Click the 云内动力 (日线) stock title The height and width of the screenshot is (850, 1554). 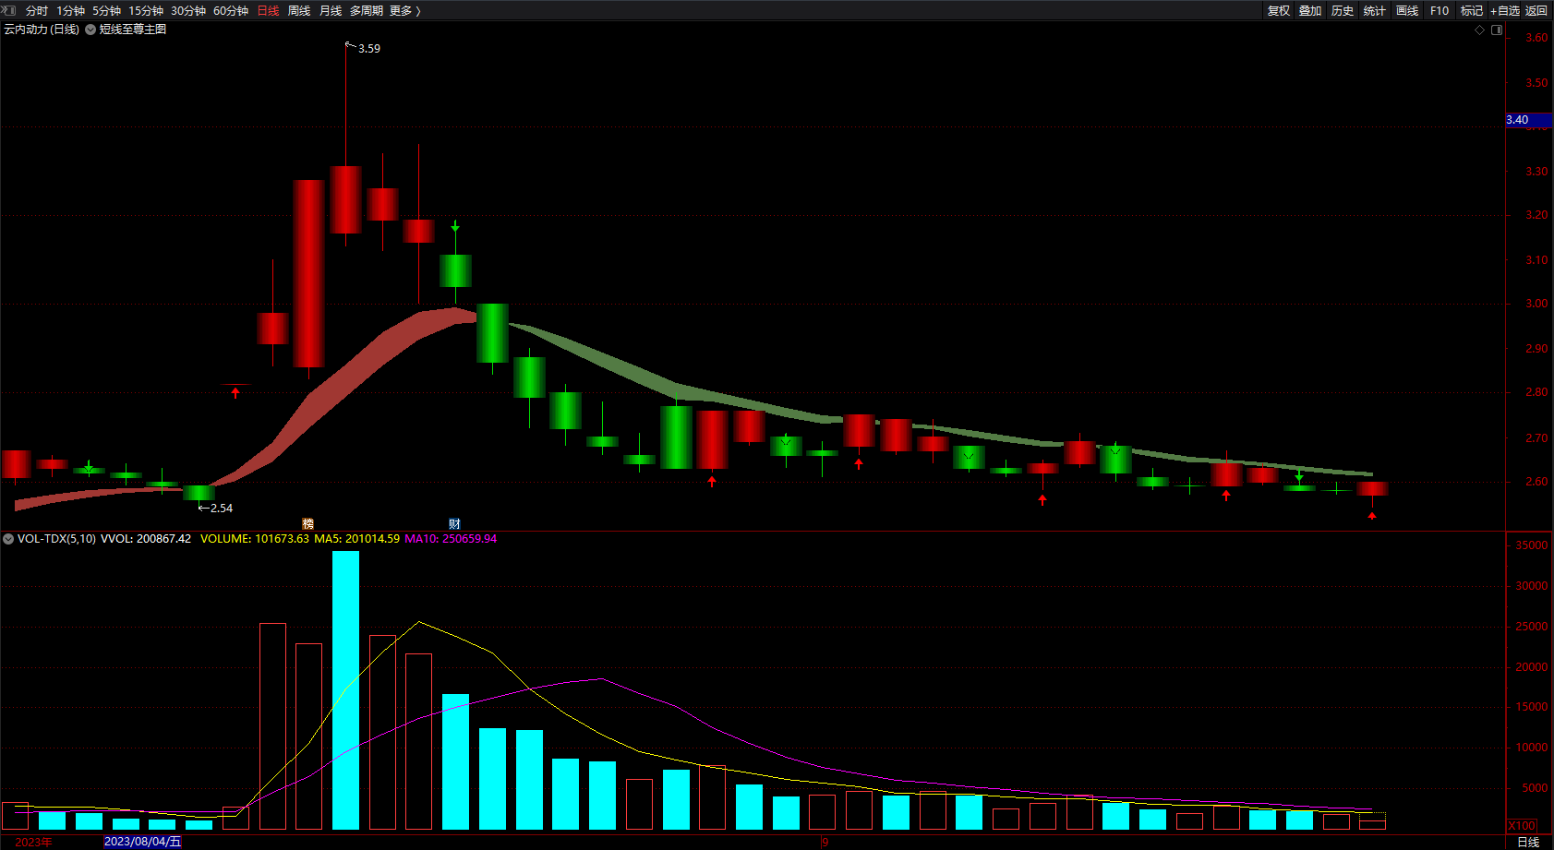pos(42,30)
